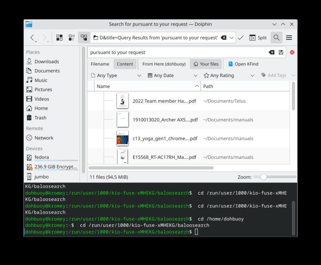Go back to previous location

(x=32, y=38)
